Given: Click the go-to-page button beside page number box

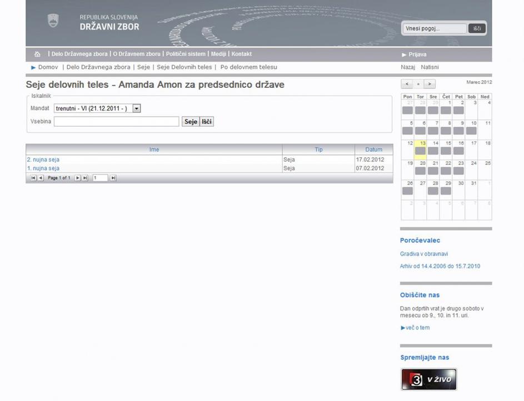Looking at the screenshot, I should [x=113, y=178].
